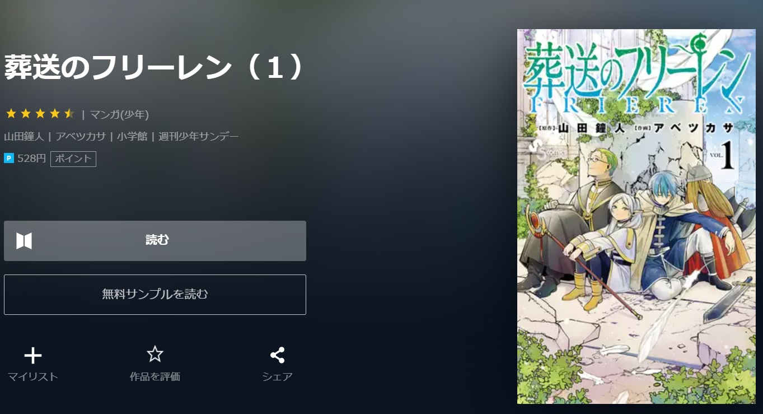Click the マイリスト label text

pyautogui.click(x=33, y=377)
